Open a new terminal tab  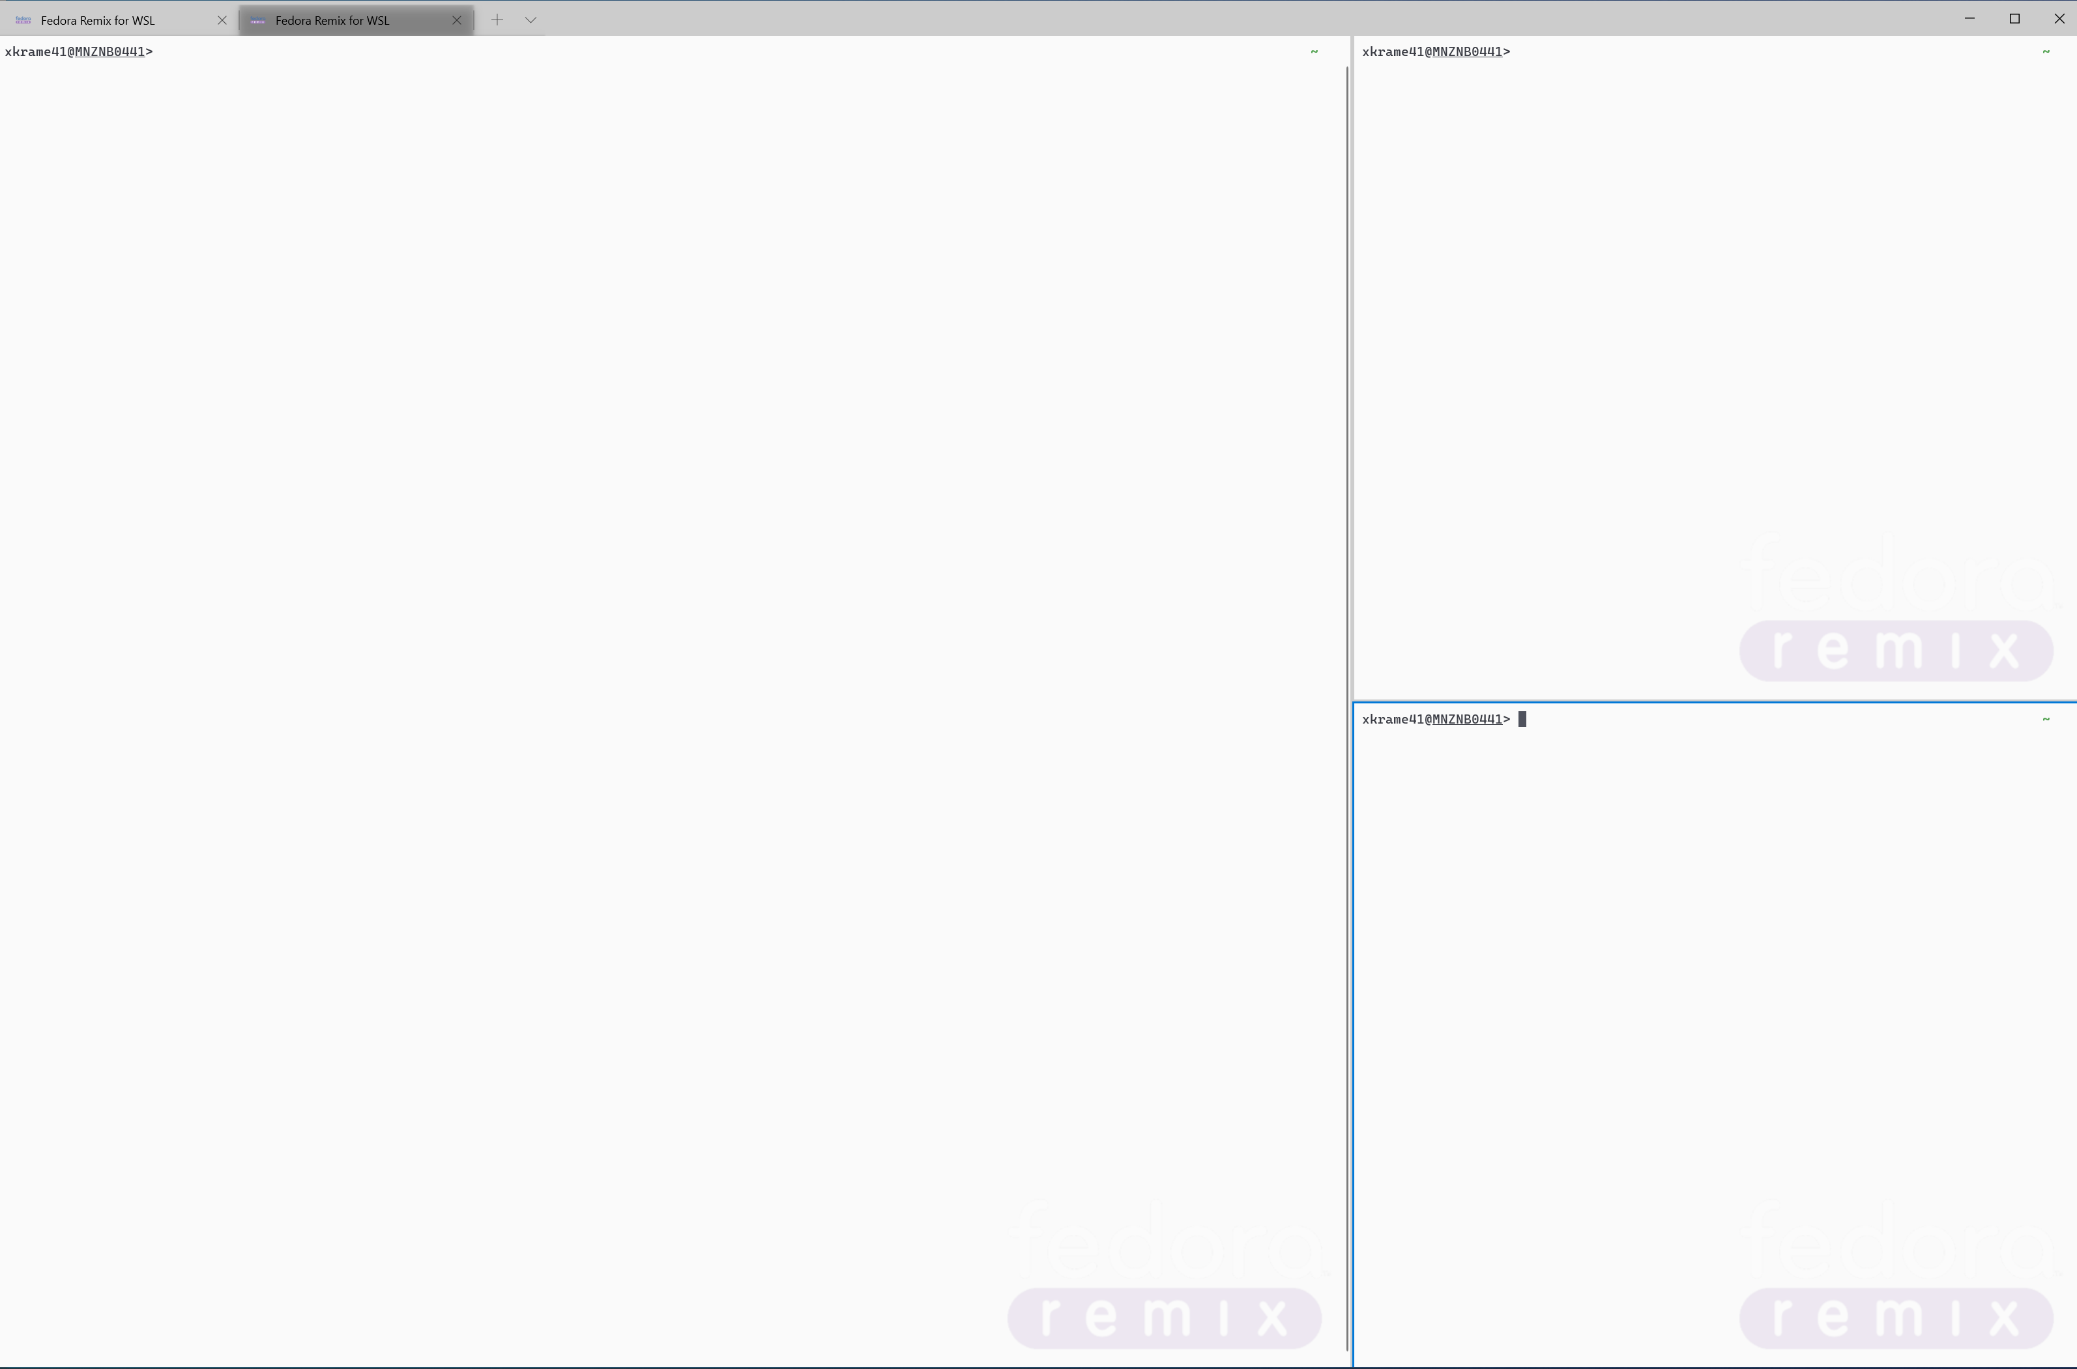click(x=497, y=20)
